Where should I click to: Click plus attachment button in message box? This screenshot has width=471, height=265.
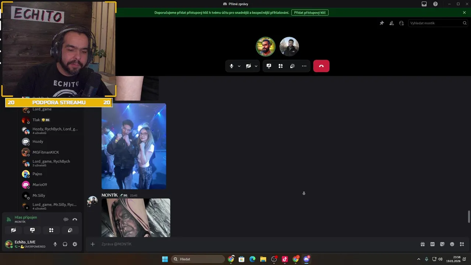(x=93, y=244)
